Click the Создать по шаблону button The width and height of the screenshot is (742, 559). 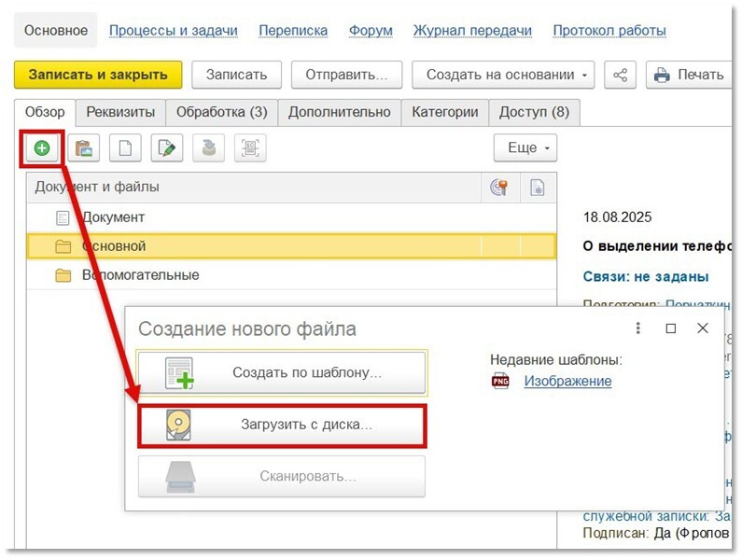click(282, 373)
